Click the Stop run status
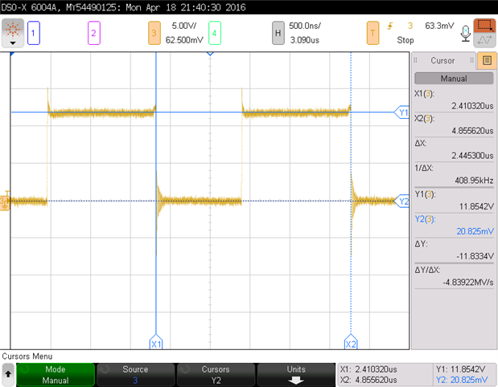The width and height of the screenshot is (498, 387). tap(405, 40)
